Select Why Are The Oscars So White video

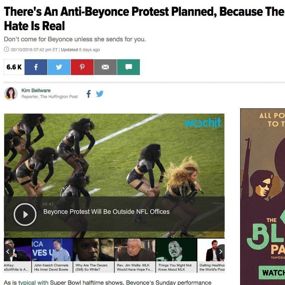tap(94, 255)
